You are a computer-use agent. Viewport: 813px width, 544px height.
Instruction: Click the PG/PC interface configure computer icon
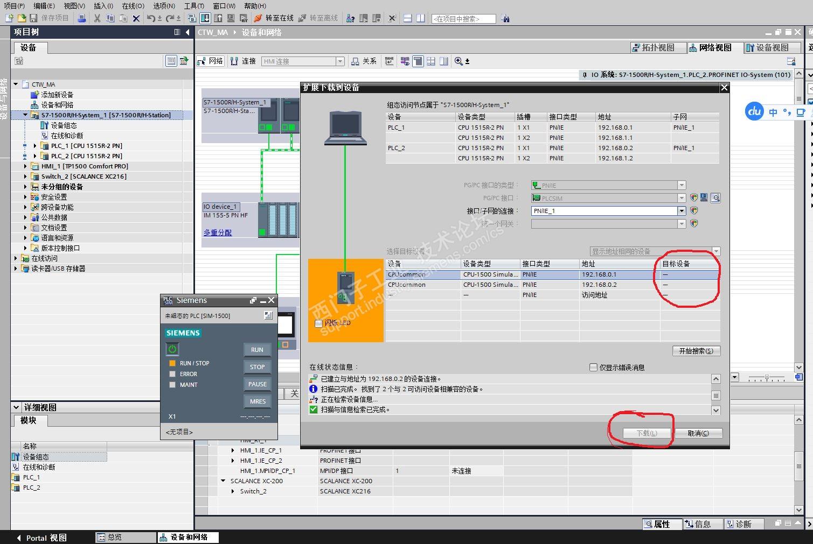pos(704,198)
